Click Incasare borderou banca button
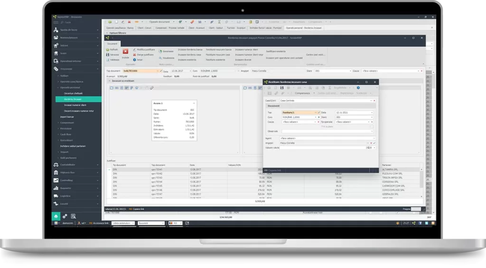 [190, 49]
